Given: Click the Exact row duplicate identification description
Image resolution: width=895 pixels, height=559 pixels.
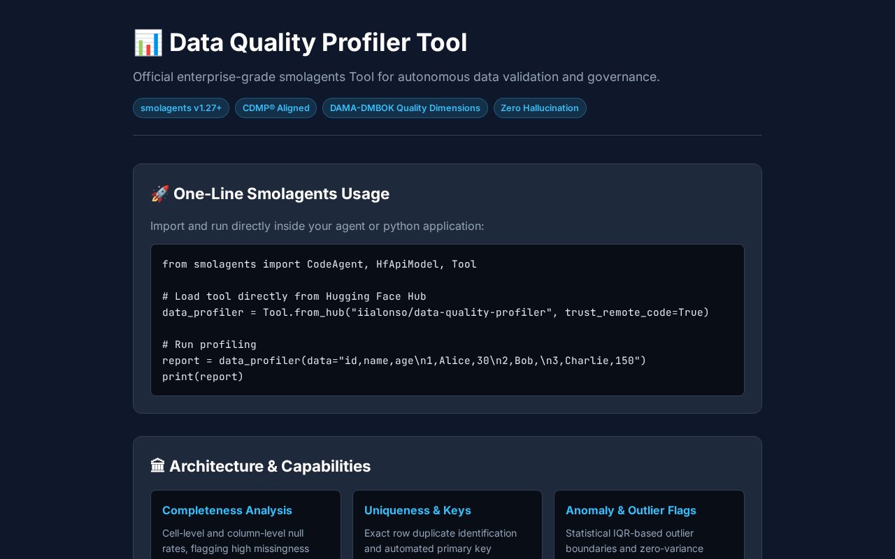Looking at the screenshot, I should tap(441, 541).
